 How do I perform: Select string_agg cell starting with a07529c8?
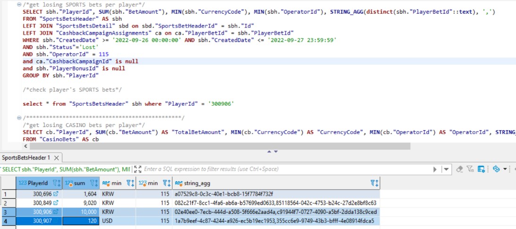click(276, 194)
